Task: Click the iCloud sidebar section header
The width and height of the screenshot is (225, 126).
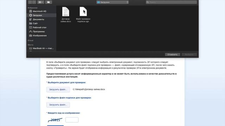Action: point(31,41)
